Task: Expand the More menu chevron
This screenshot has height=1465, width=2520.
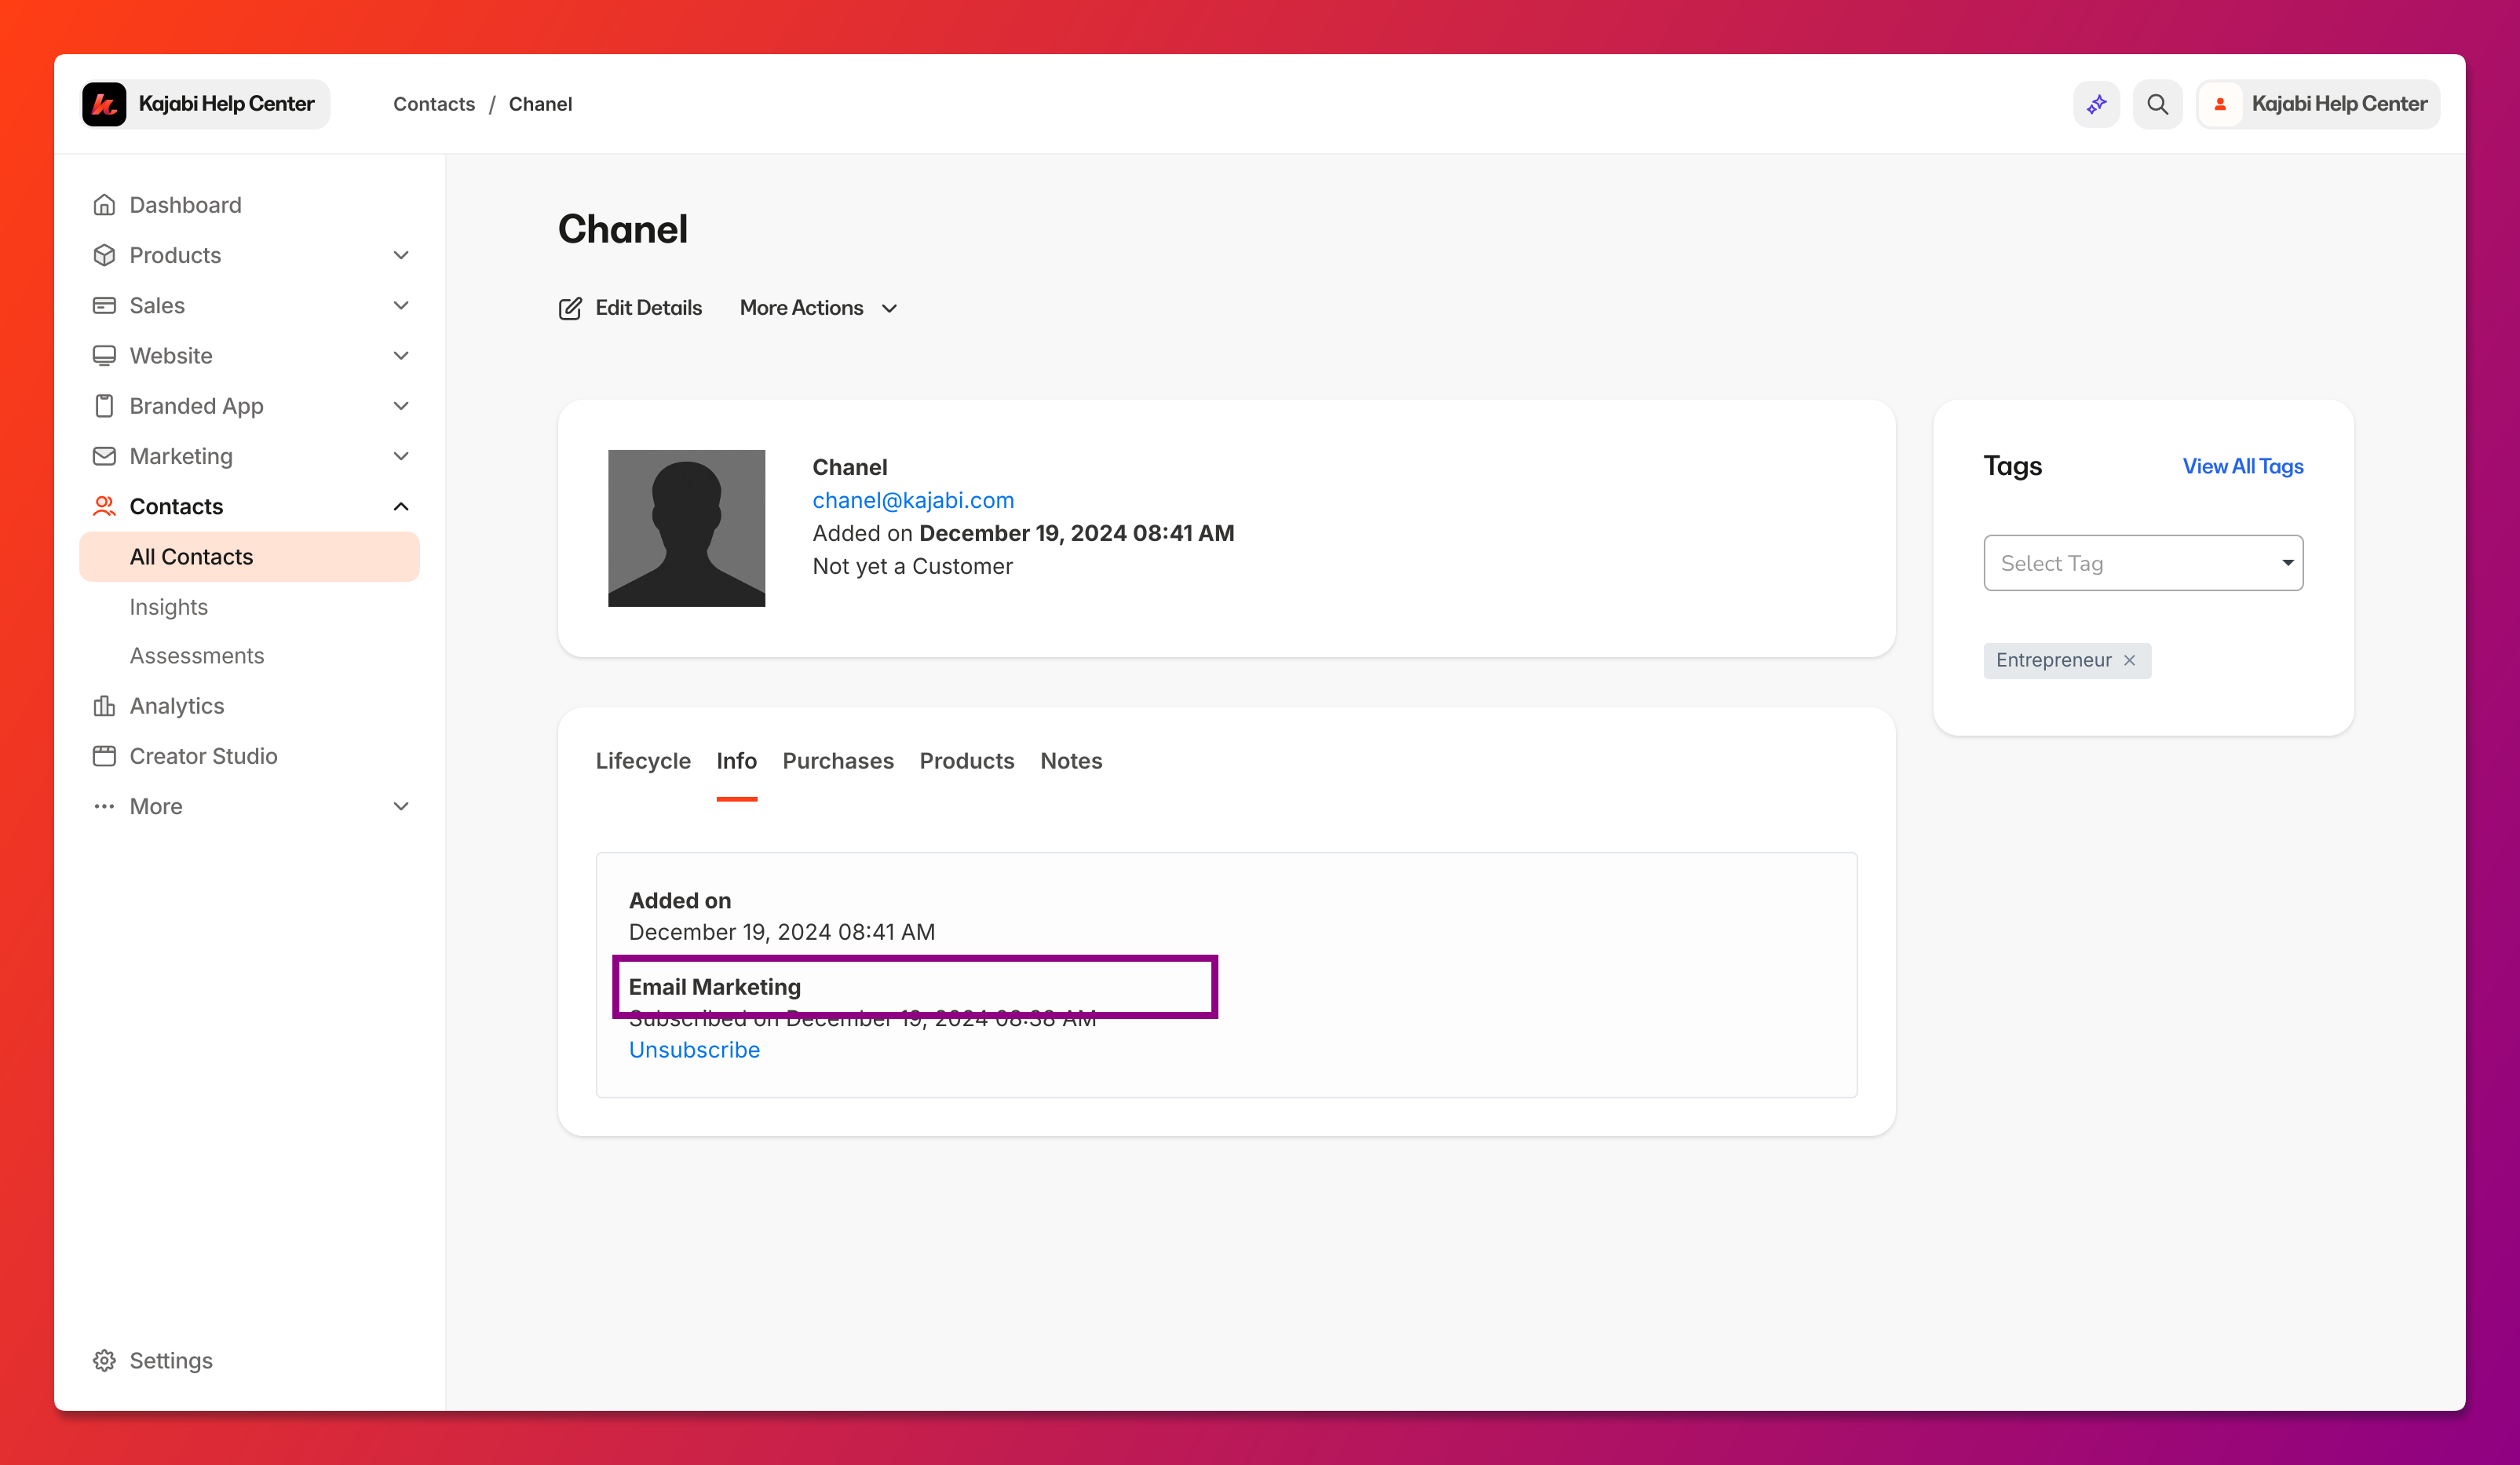Action: click(x=401, y=806)
